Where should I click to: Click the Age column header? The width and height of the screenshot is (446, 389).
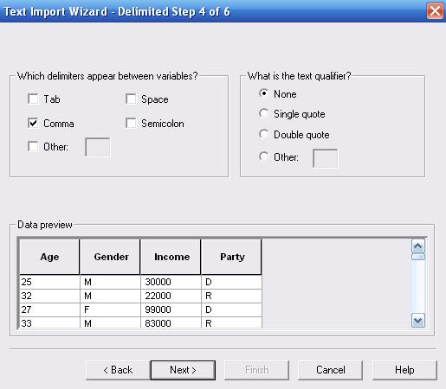49,257
